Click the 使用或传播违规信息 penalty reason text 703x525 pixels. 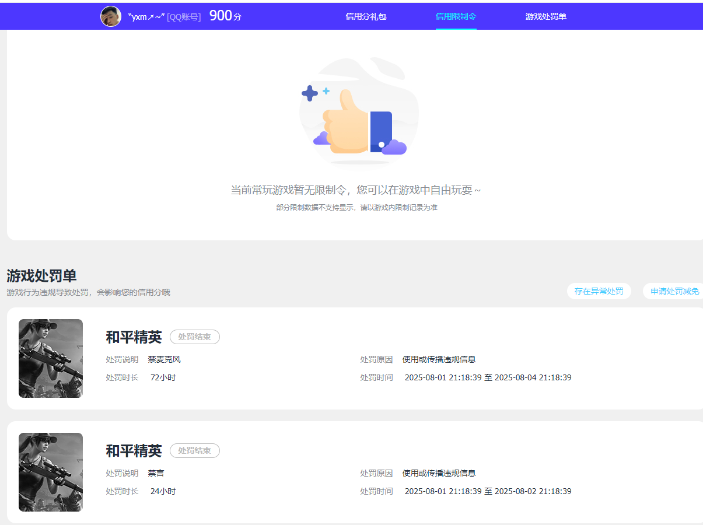click(x=438, y=359)
